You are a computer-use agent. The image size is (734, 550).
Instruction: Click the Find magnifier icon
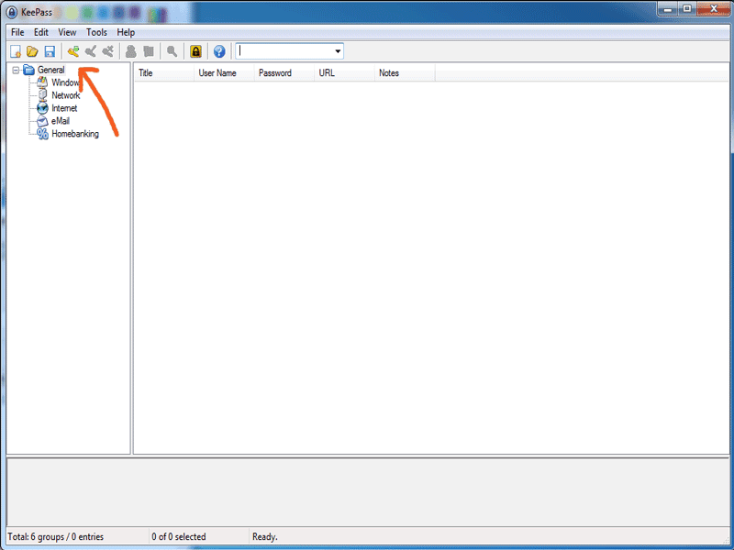(x=172, y=51)
